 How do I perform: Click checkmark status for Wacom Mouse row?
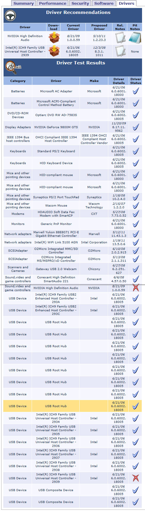pos(136,205)
